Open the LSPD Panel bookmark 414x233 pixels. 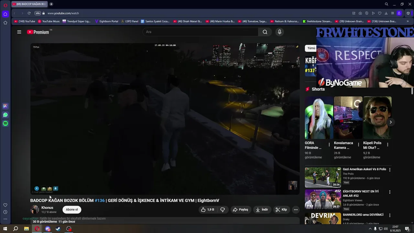129,21
